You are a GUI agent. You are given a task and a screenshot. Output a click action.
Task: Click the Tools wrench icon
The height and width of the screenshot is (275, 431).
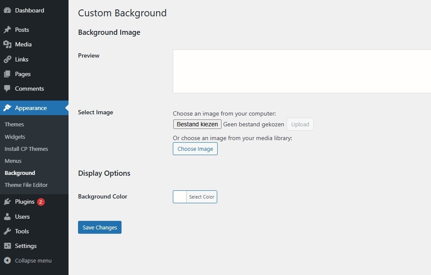[7, 231]
